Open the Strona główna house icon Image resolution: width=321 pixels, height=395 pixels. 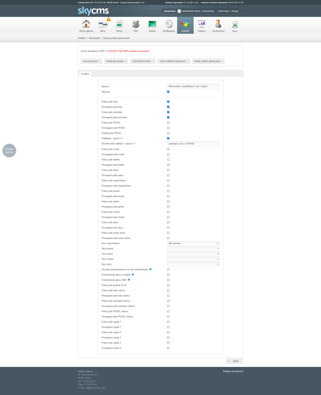[x=86, y=24]
